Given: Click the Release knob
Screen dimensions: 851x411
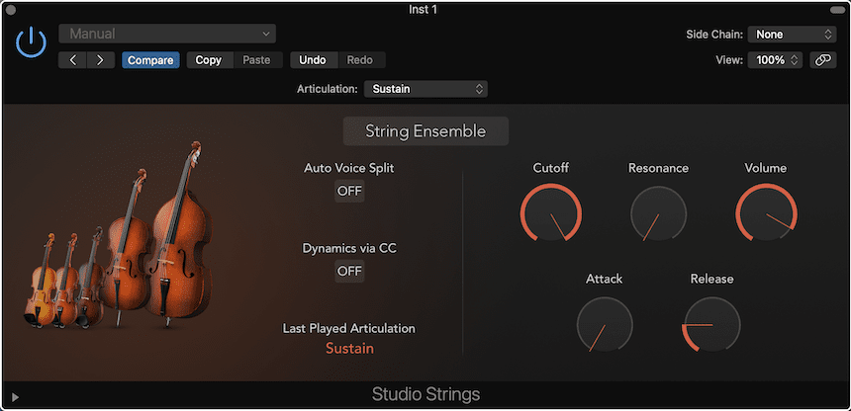Looking at the screenshot, I should [711, 324].
